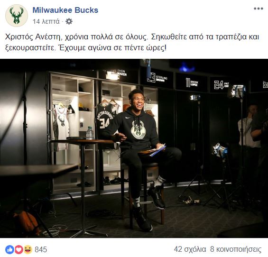Open the Milwaukee Bucks page avatar logo
This screenshot has width=268, height=257.
click(x=17, y=16)
